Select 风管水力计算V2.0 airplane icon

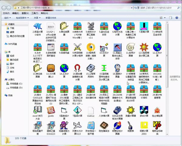pos(77,125)
